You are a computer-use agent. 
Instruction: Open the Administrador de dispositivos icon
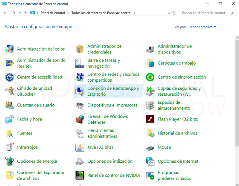tap(150, 49)
